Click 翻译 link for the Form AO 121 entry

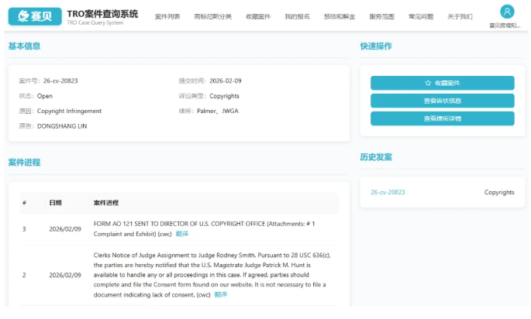181,233
